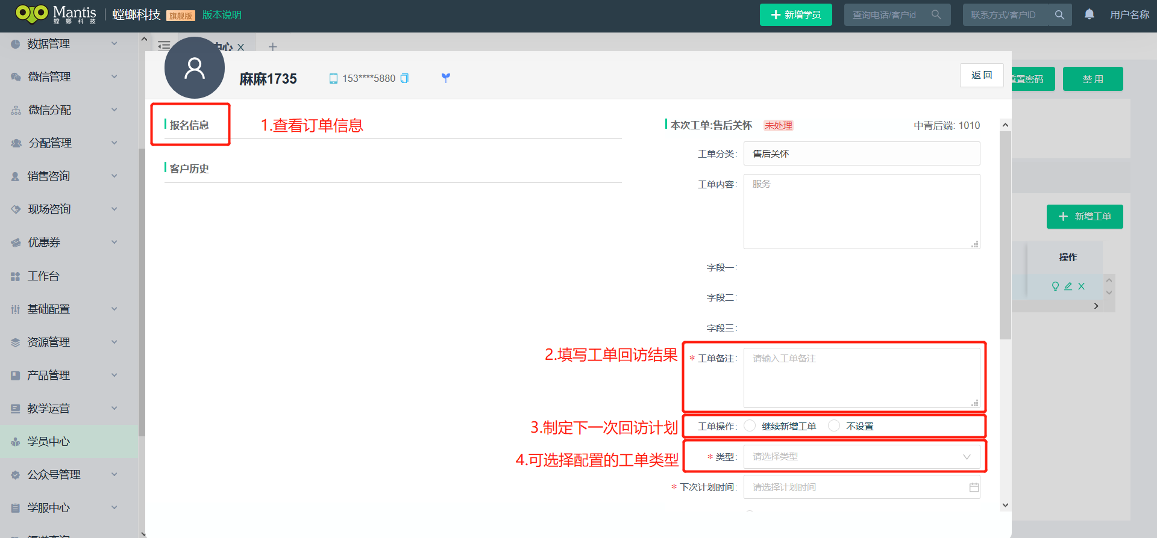Click the delete X icon in 操作 column

pos(1081,286)
